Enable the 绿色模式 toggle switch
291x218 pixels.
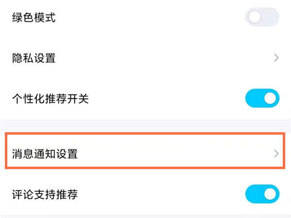[x=262, y=18]
